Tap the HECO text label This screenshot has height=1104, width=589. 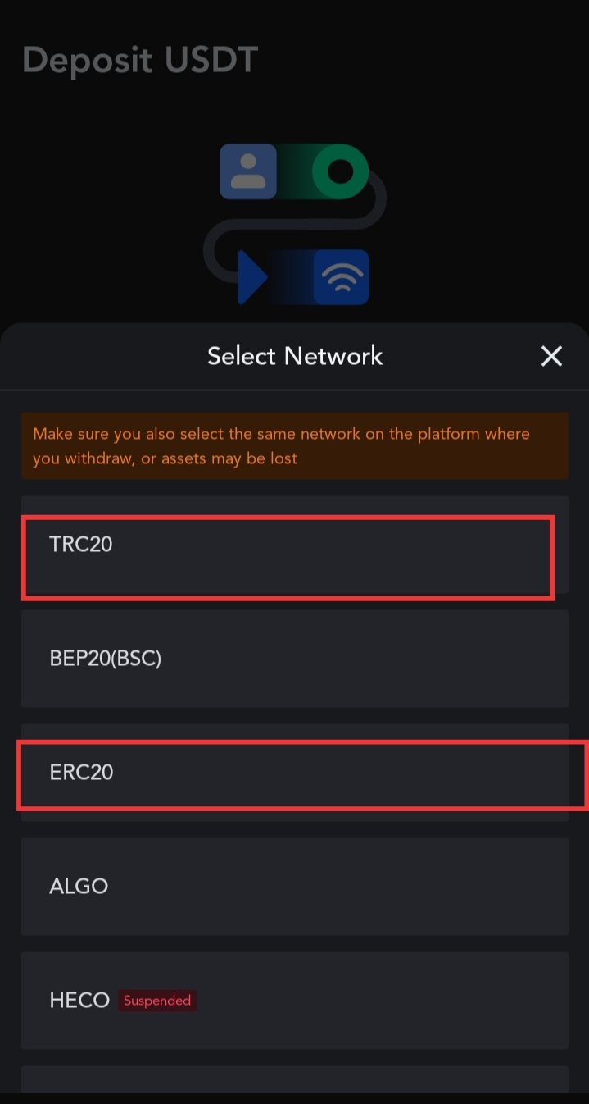click(79, 1000)
